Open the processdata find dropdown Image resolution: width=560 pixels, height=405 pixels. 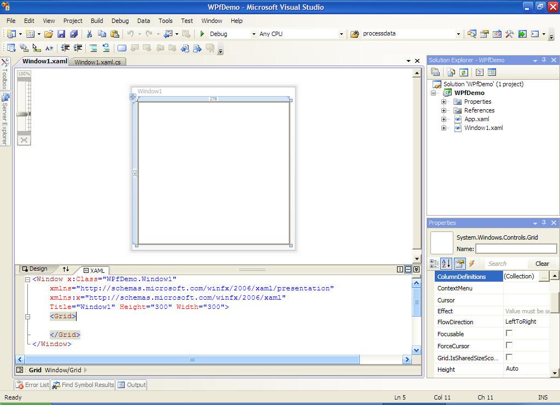458,34
